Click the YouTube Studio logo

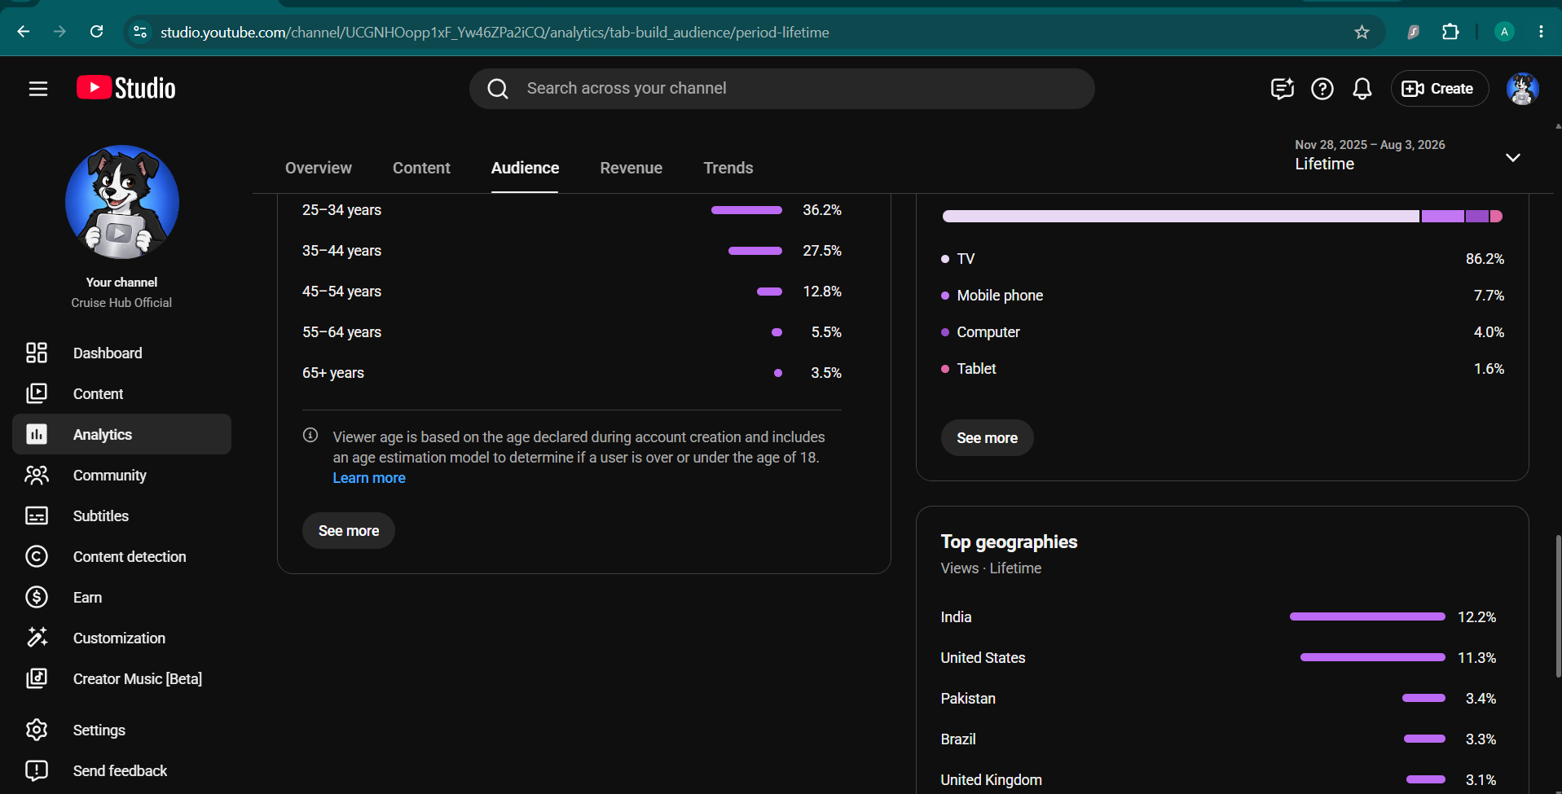(126, 88)
